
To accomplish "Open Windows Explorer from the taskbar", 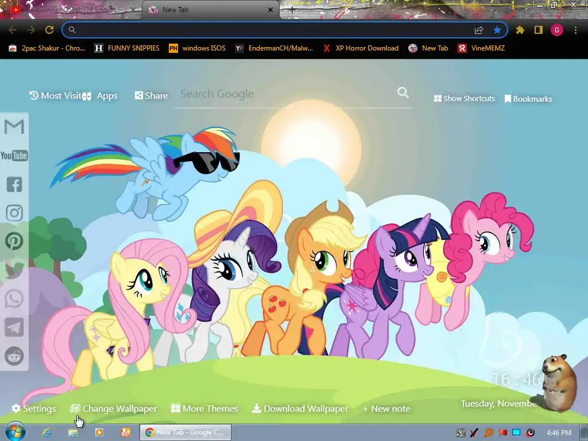I will point(73,432).
